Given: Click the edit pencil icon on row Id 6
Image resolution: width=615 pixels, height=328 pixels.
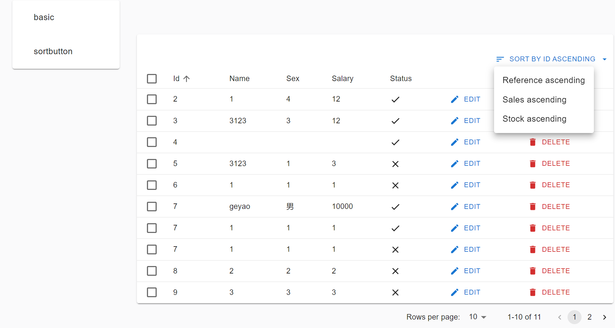Looking at the screenshot, I should (x=454, y=185).
